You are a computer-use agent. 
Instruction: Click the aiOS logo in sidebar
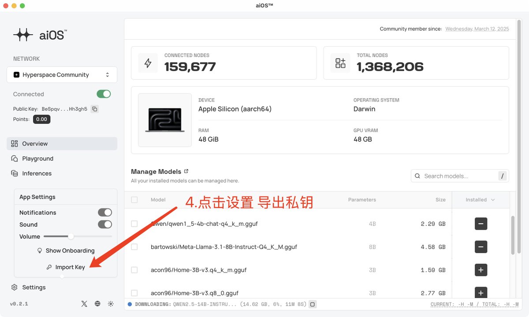pos(40,35)
